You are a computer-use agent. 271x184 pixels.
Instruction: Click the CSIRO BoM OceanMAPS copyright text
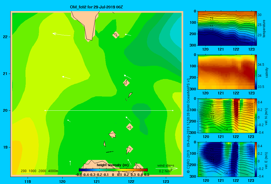(x=188, y=126)
